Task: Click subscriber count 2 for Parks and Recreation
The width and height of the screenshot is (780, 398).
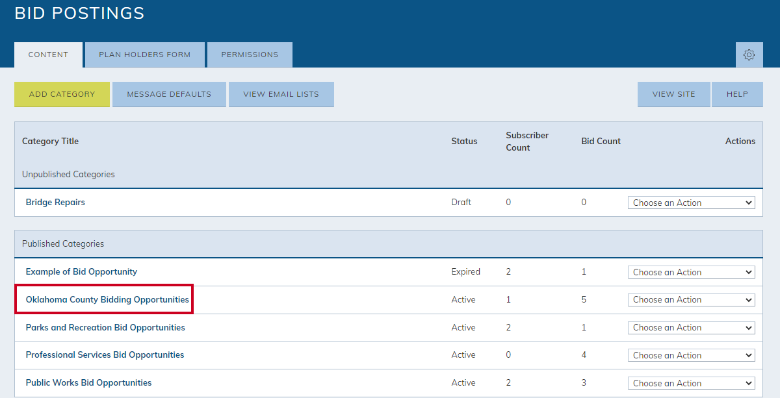Action: click(x=508, y=328)
